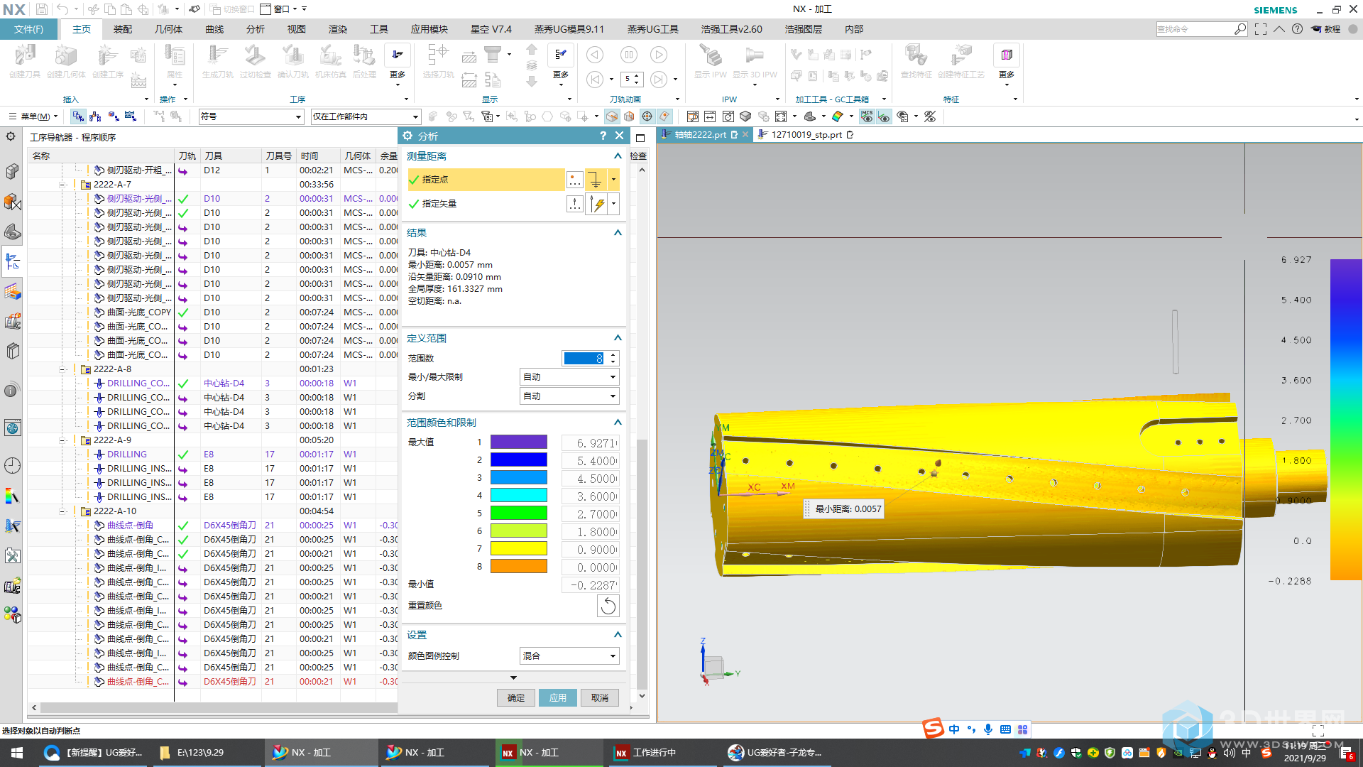Click the 重置颜色 reset colors button

[608, 606]
